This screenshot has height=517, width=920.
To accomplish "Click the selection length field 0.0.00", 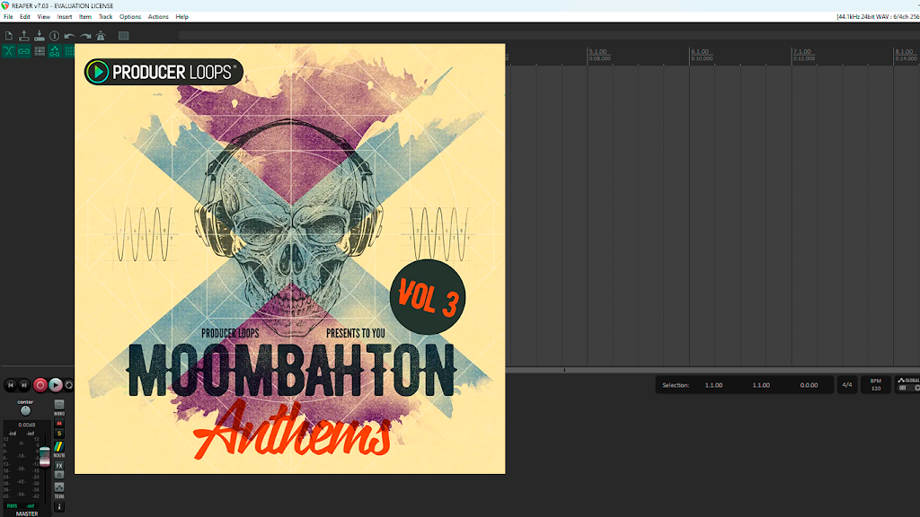I will point(809,385).
